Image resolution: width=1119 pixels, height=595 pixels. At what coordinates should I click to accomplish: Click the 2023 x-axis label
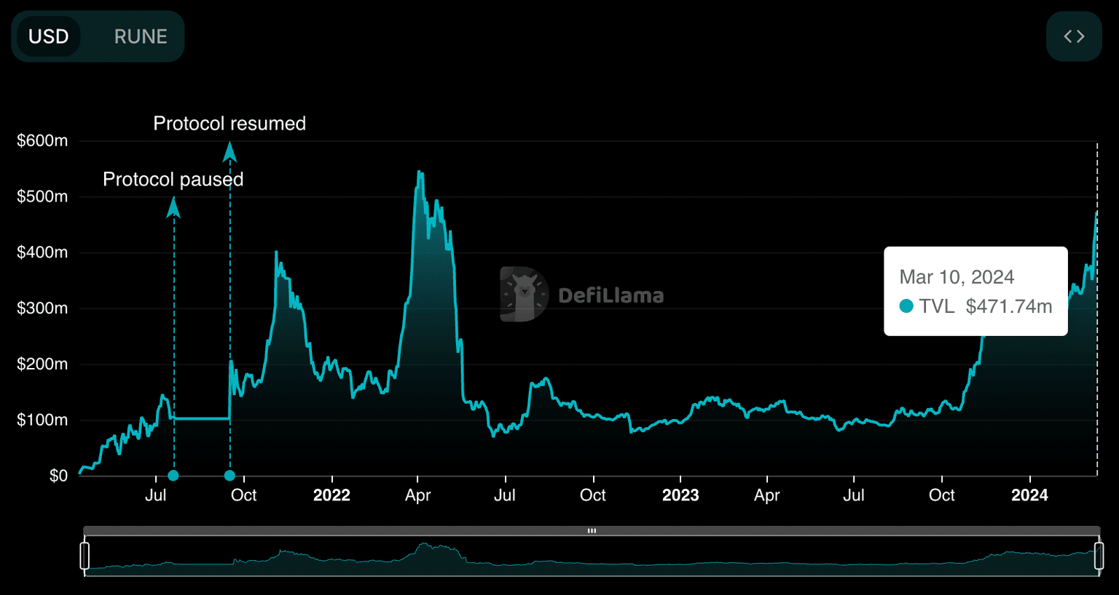(x=680, y=495)
